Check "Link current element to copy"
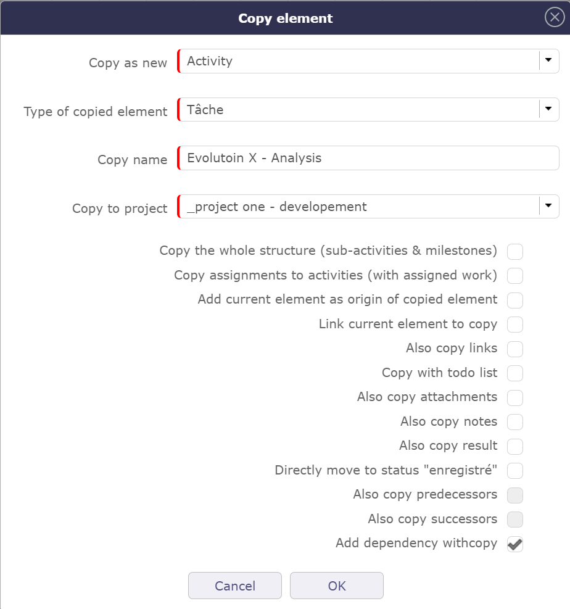The image size is (570, 609). [514, 325]
